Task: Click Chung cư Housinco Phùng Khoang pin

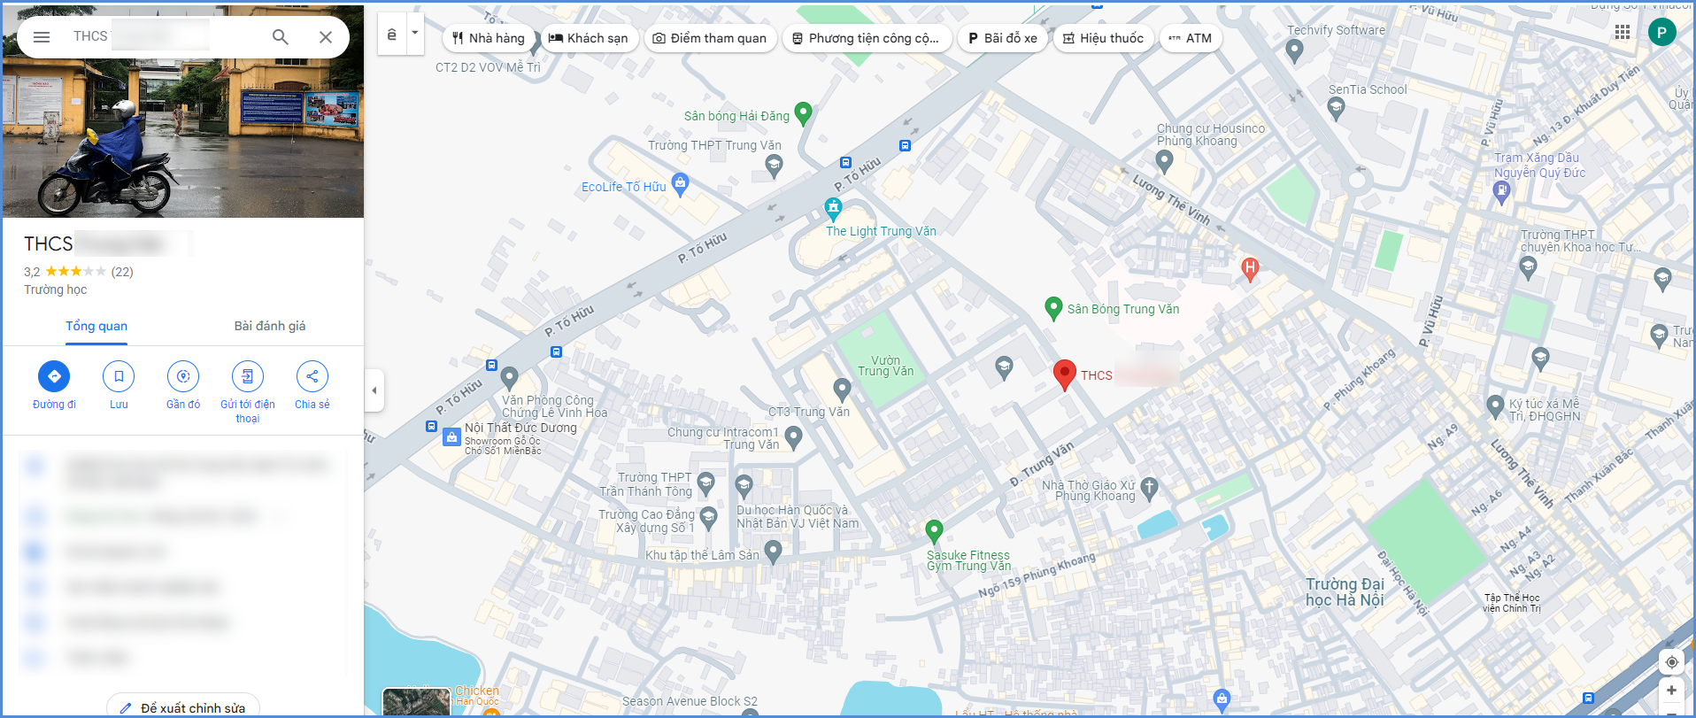Action: coord(1165,161)
